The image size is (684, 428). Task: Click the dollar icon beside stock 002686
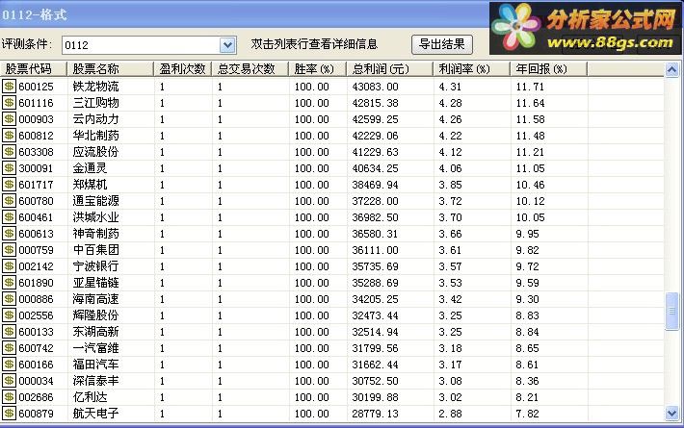[x=9, y=397]
